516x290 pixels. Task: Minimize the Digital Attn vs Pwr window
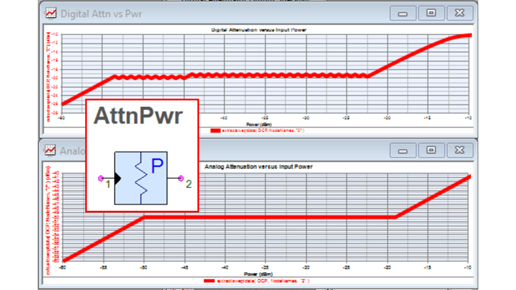click(x=403, y=13)
